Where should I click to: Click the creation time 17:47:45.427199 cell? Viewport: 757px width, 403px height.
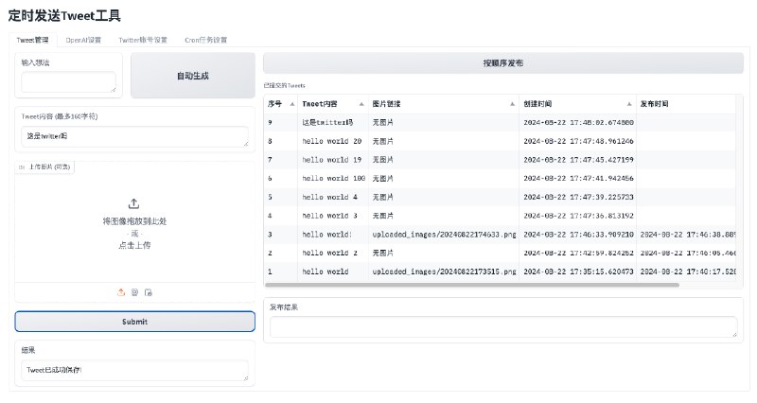click(x=578, y=160)
